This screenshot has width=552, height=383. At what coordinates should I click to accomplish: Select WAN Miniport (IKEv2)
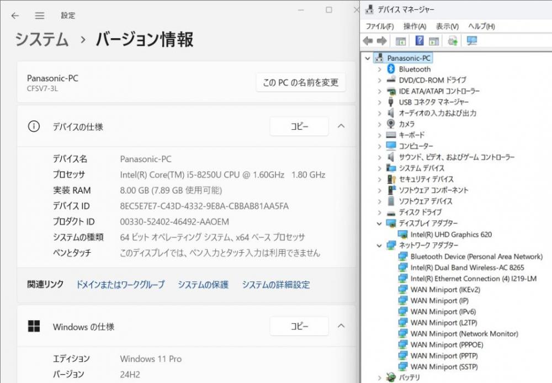[445, 290]
